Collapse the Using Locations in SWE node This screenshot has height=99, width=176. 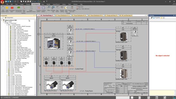click(2, 20)
